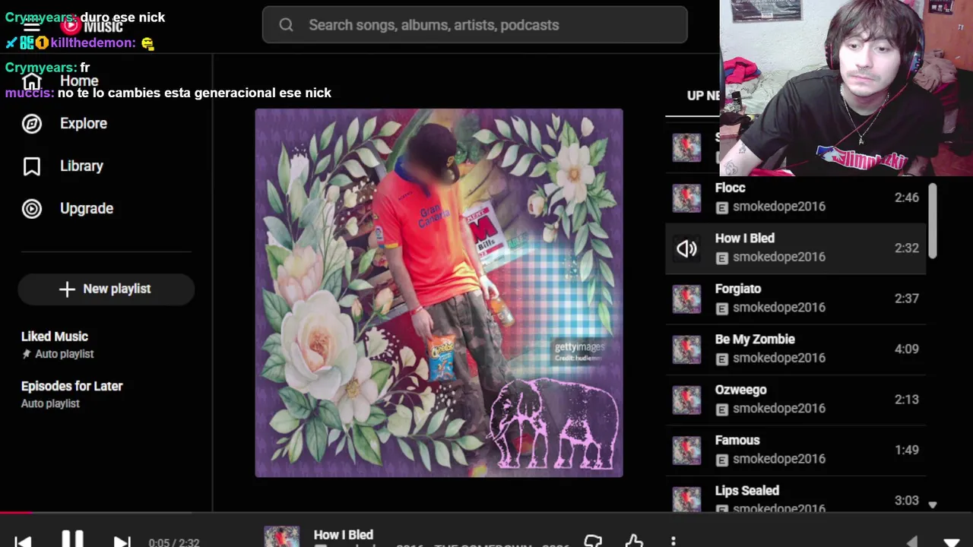Click the killthedemon chat username

93,43
